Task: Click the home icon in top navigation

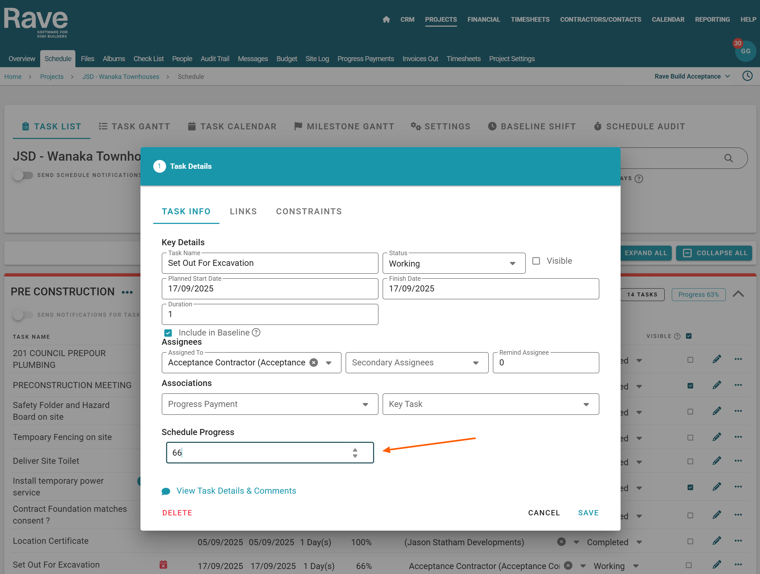Action: point(386,20)
